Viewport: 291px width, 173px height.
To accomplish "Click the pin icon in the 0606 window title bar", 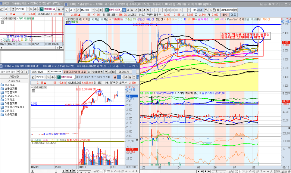I will point(117,66).
